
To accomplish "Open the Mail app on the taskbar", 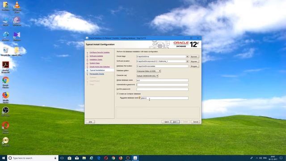I will pyautogui.click(x=77, y=158).
